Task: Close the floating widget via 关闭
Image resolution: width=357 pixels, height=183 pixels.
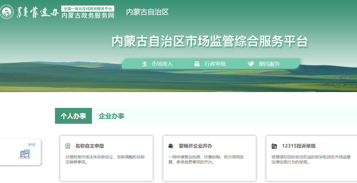Action: (32, 145)
